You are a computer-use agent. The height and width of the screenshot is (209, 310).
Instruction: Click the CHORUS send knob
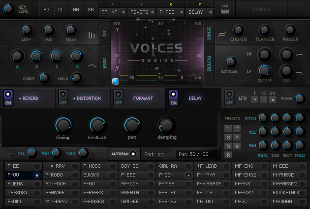point(238,30)
